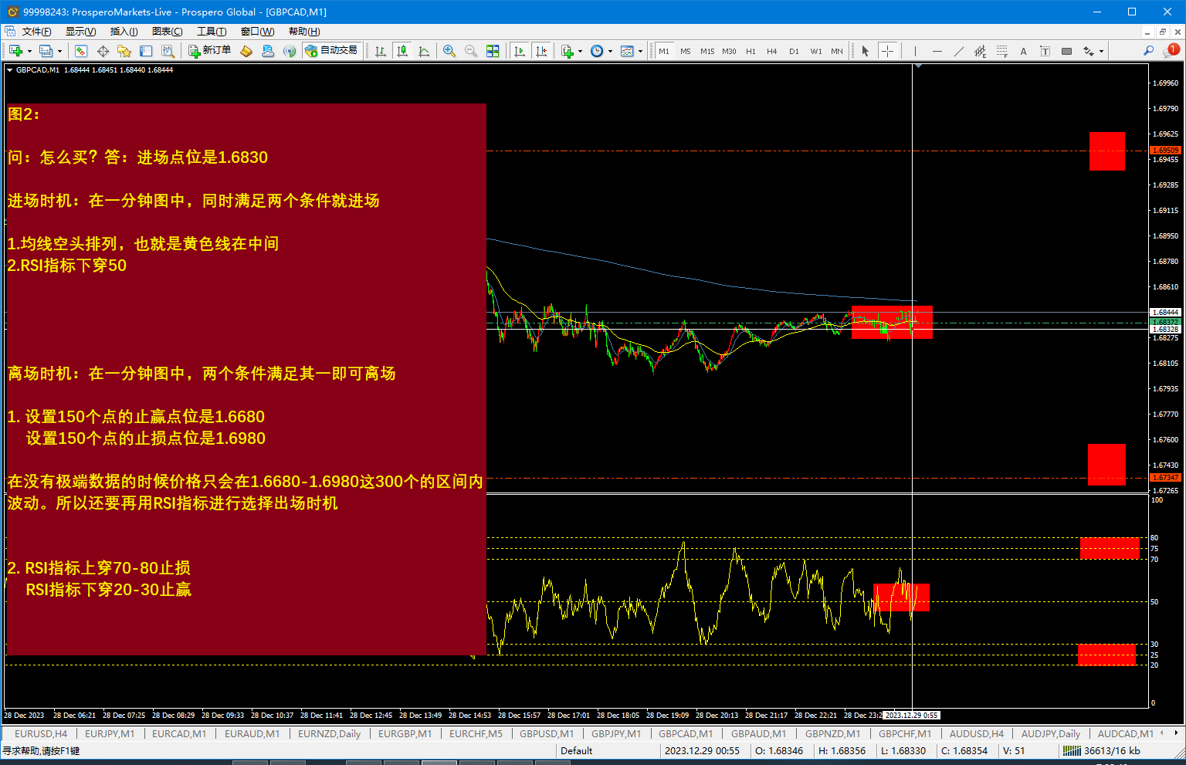Switch chart to candlestick mode
The width and height of the screenshot is (1186, 765).
tap(402, 51)
